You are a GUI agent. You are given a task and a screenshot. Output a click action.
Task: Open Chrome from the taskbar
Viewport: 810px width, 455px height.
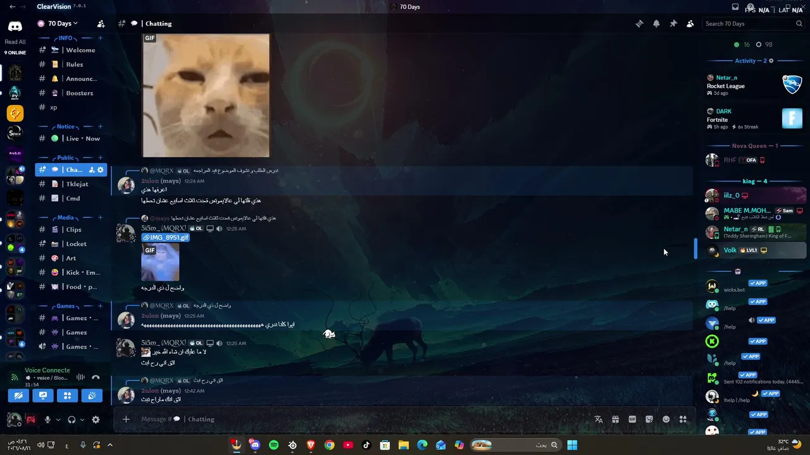[329, 445]
